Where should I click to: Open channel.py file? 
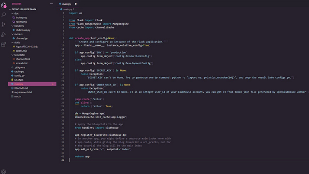click(22, 38)
